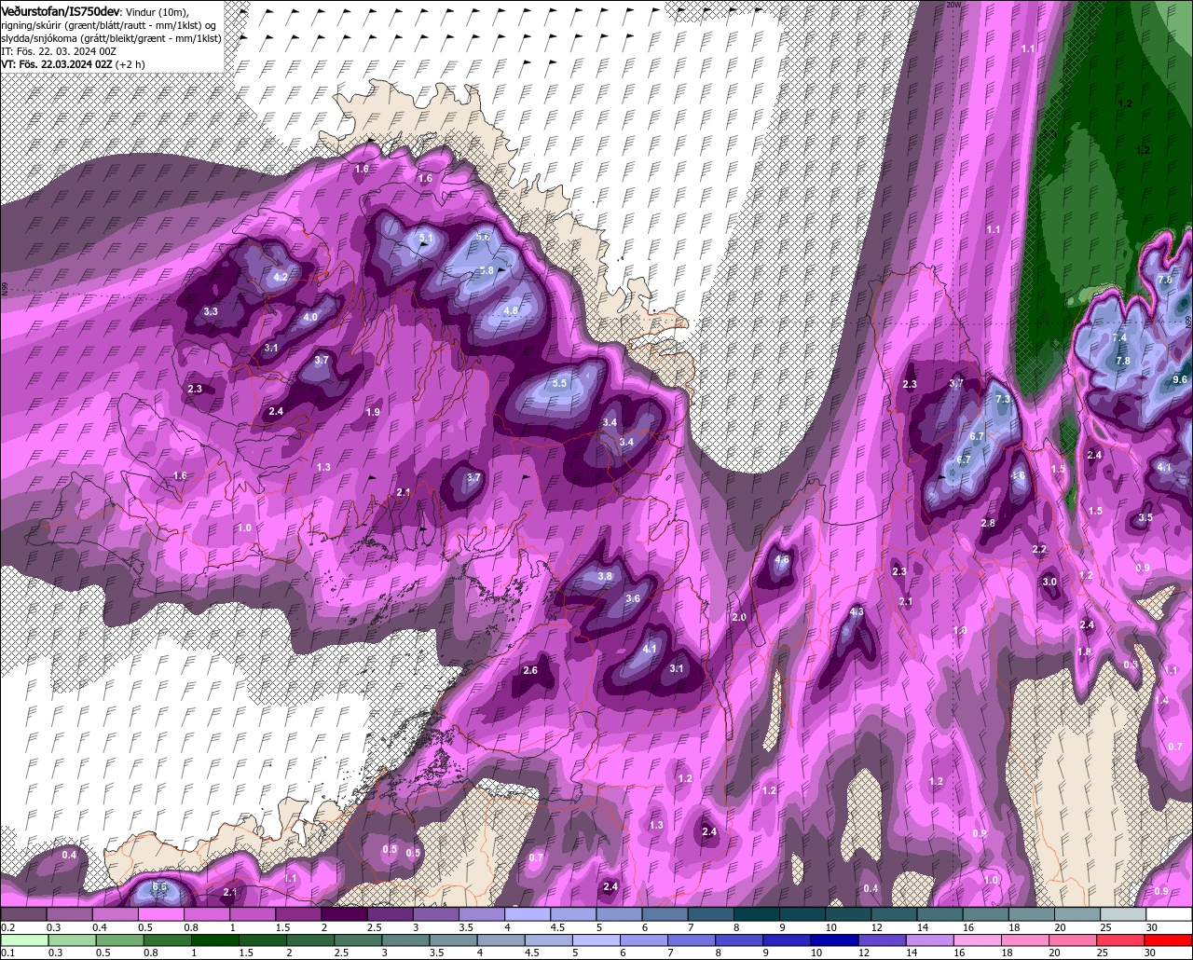Viewport: 1193px width, 960px height.
Task: Click the rigning/skúrir legend description line
Action: [x=110, y=25]
